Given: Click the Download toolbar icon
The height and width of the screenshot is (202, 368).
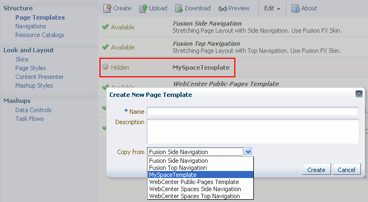Looking at the screenshot, I should tap(179, 9).
